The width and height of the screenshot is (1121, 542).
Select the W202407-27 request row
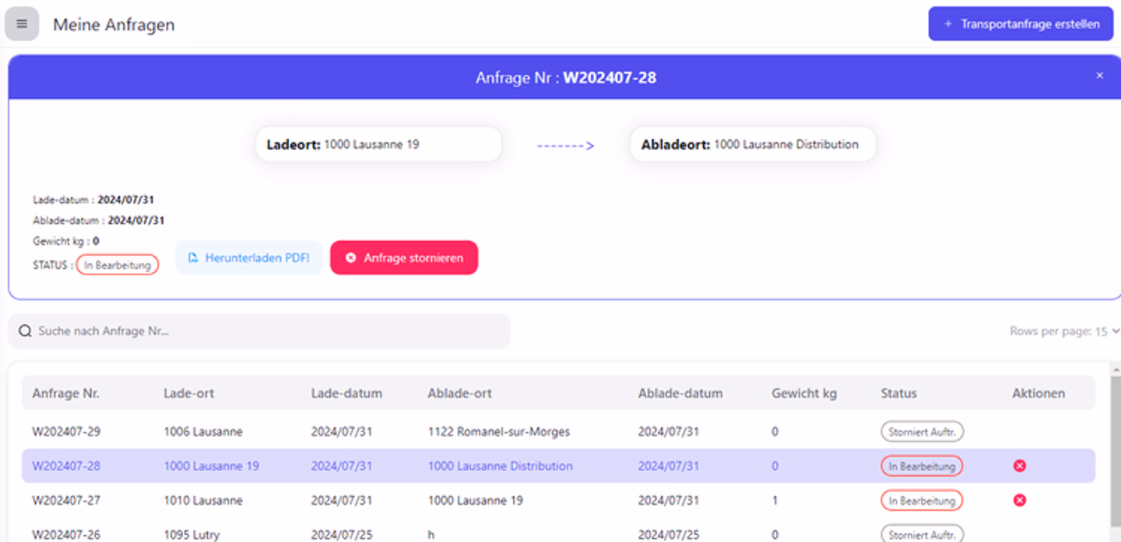66,501
